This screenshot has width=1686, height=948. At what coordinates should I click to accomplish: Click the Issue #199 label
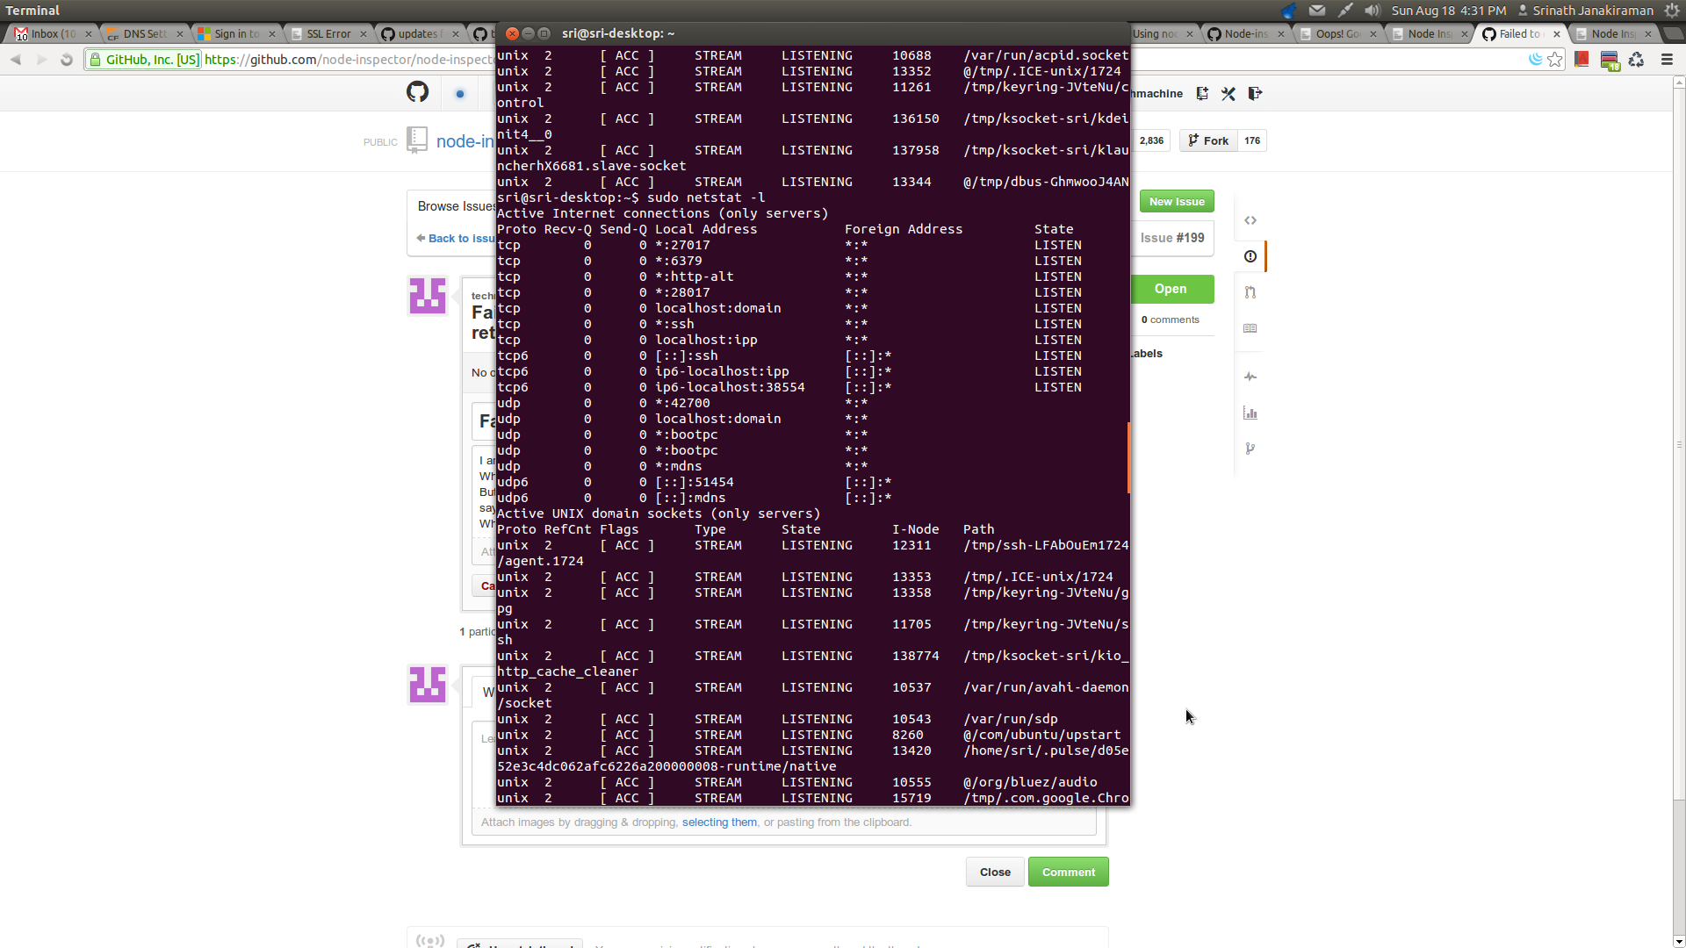(1172, 238)
